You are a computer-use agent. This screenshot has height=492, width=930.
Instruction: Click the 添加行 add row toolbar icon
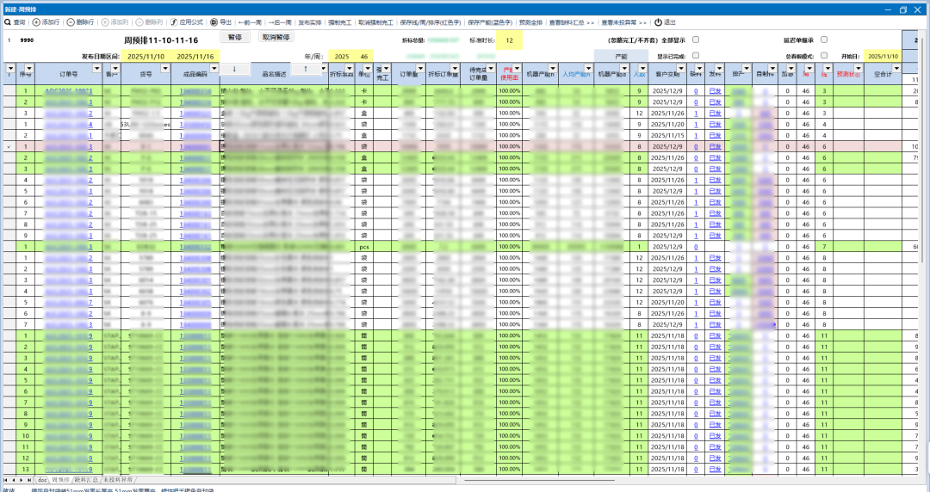36,22
